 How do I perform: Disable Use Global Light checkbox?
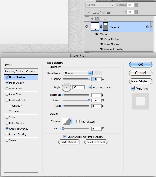(x=90, y=87)
